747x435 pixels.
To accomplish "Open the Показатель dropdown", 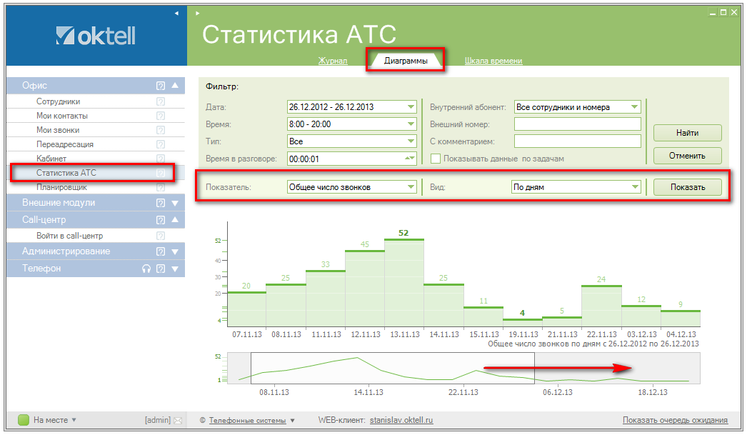I will [x=351, y=187].
